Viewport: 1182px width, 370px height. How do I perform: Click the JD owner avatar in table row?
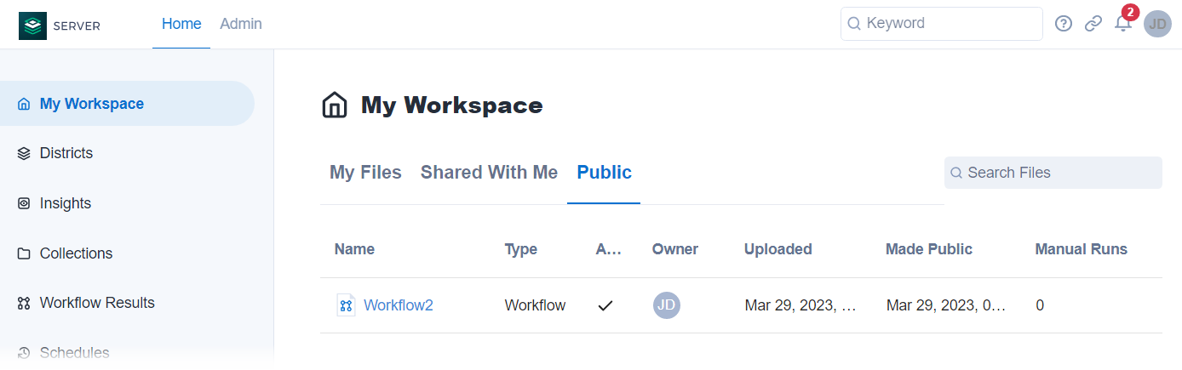click(x=667, y=305)
